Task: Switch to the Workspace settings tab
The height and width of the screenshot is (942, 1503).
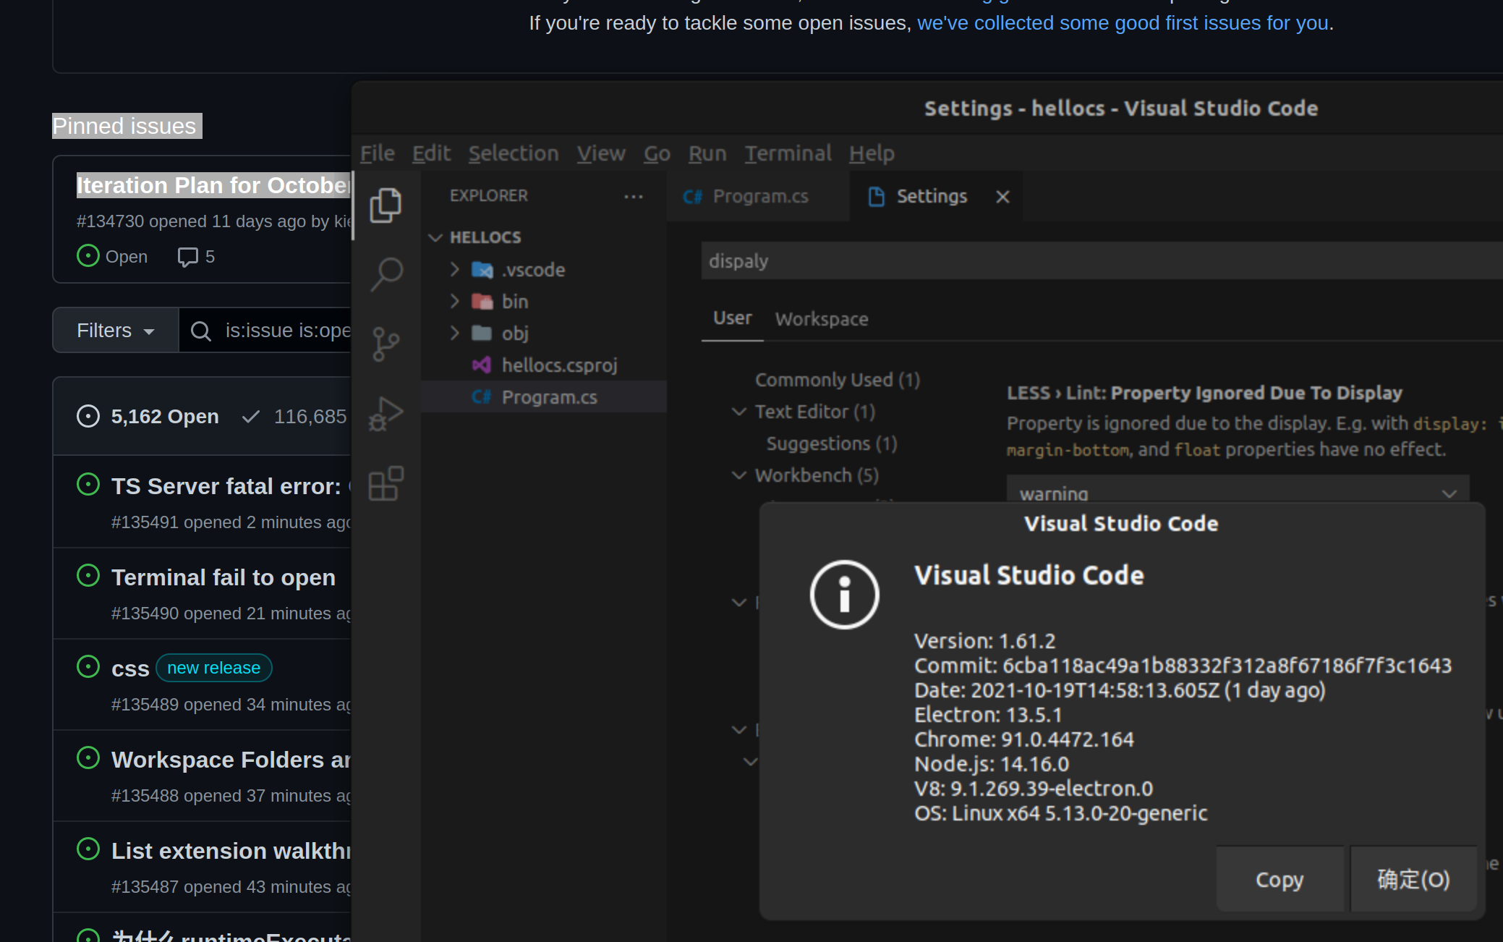Action: click(x=821, y=318)
